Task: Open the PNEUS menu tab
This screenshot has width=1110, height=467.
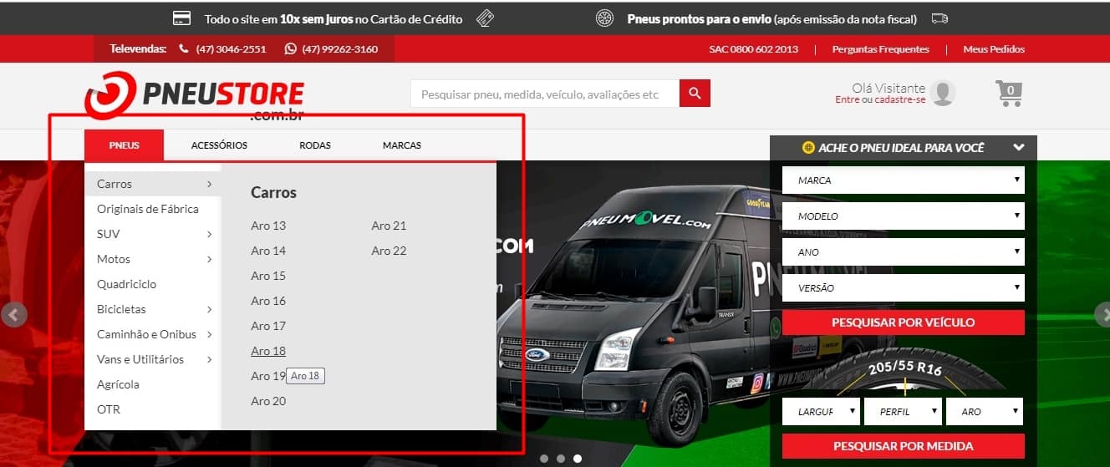Action: [124, 145]
